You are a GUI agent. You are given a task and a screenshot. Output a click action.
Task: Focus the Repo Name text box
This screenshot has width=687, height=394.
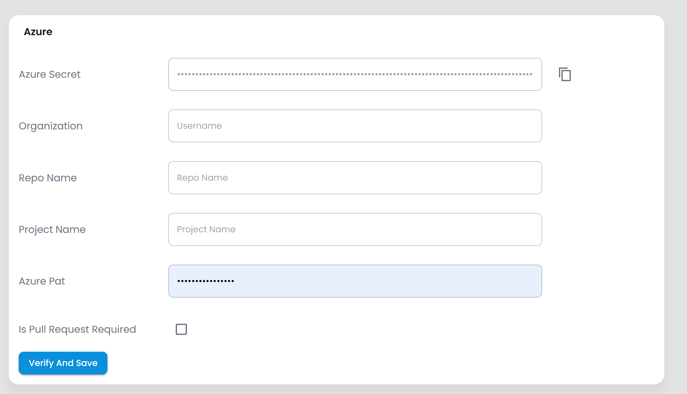click(x=355, y=178)
